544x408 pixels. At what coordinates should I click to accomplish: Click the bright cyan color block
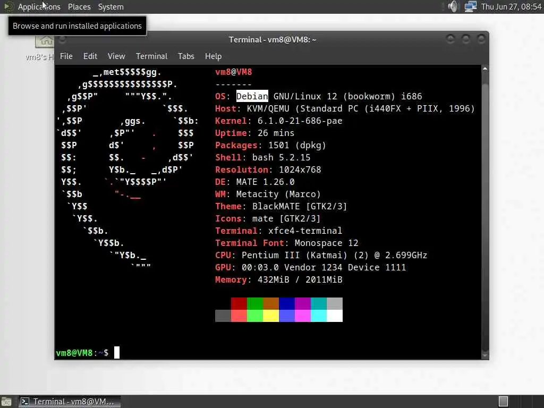[x=319, y=316]
